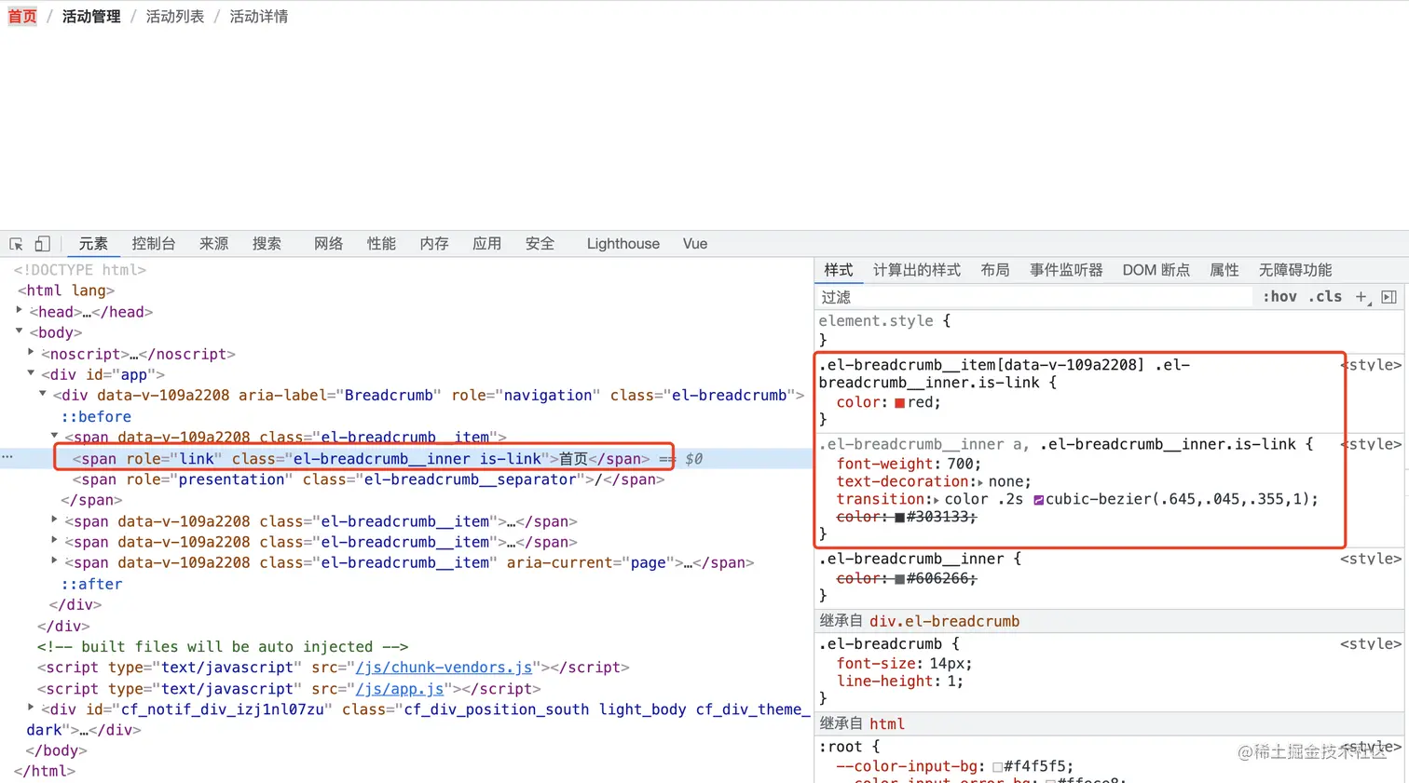Screen dimensions: 1409x783
Task: Expand the head element node
Action: click(x=20, y=311)
